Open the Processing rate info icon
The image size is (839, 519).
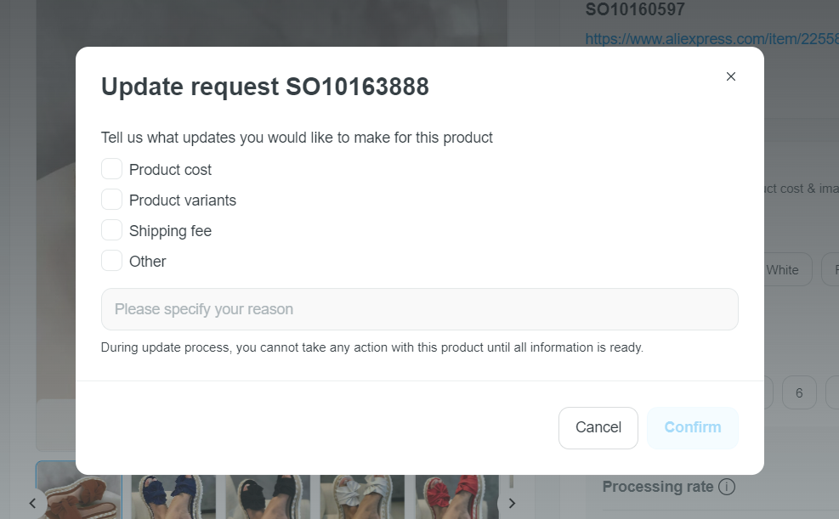click(726, 487)
